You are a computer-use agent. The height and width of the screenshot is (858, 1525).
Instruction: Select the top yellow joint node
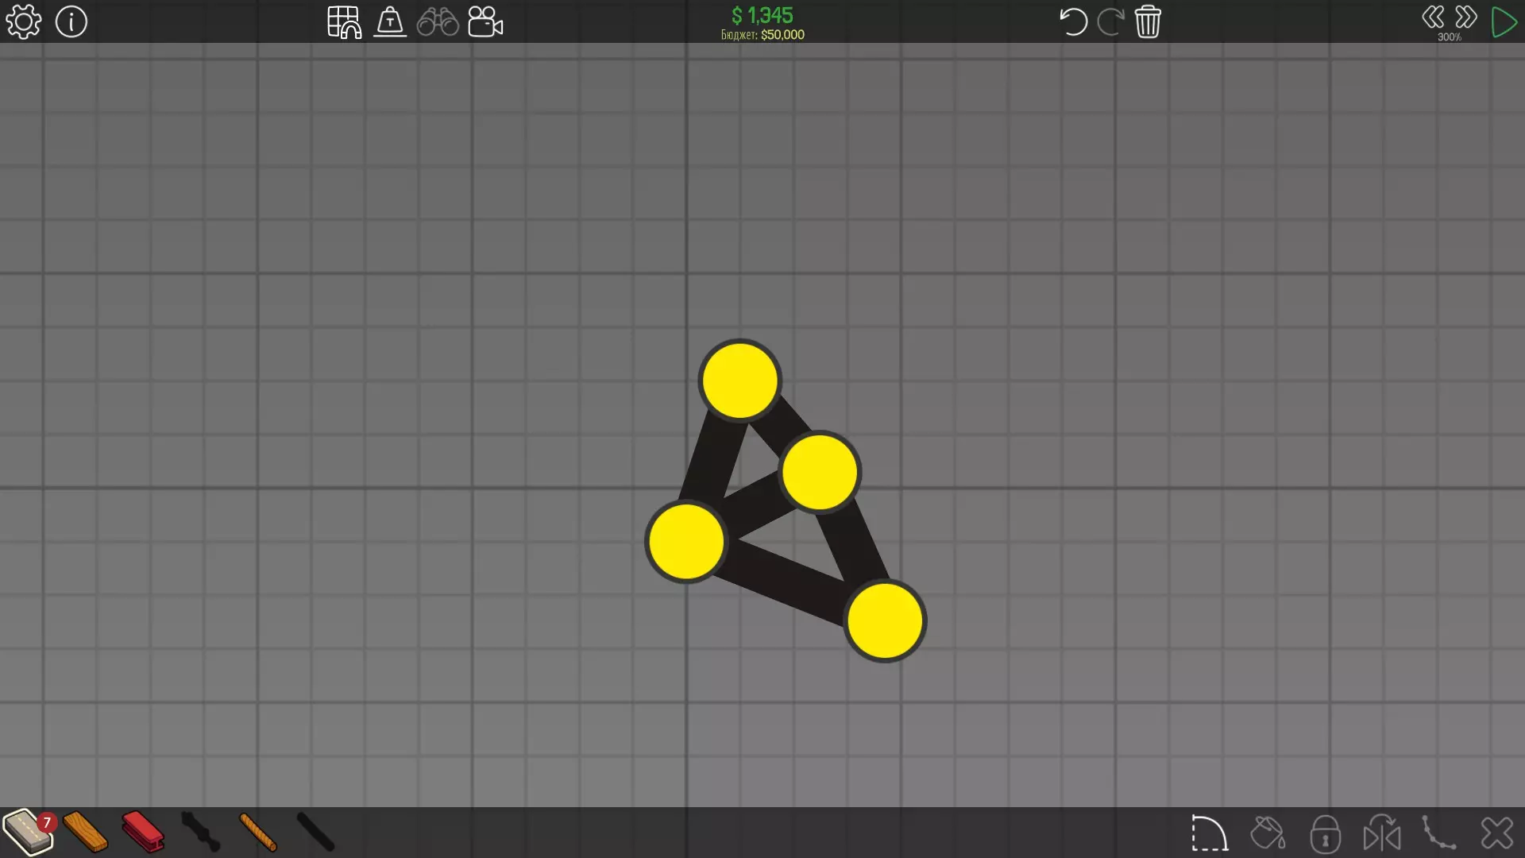click(x=739, y=381)
